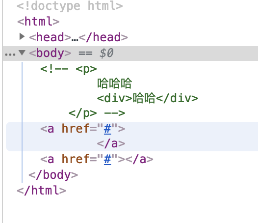Select the closing body tag
The width and height of the screenshot is (258, 223).
pos(53,175)
